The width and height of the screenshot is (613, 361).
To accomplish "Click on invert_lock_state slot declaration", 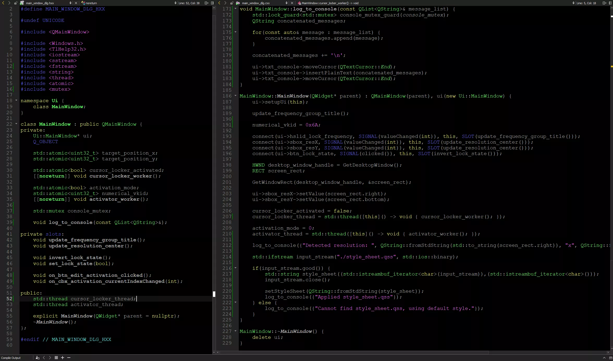I will pyautogui.click(x=72, y=258).
